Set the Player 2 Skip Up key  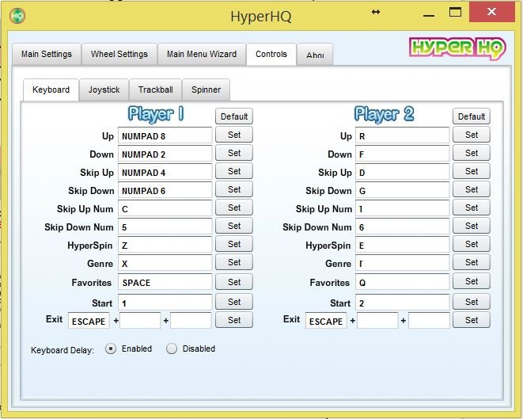(472, 171)
